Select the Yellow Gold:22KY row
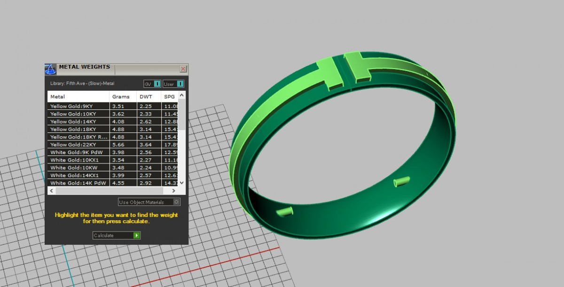The height and width of the screenshot is (287, 564). 79,145
